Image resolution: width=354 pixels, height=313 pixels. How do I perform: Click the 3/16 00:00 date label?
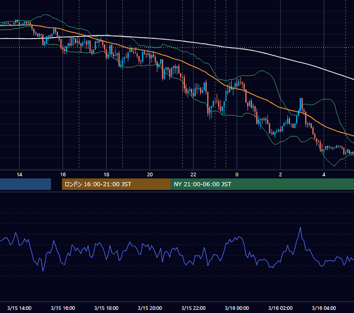[237, 308]
